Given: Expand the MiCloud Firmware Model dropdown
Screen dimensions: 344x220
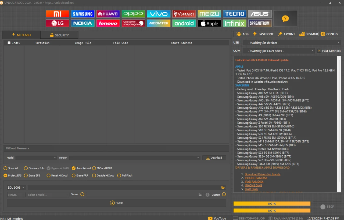Looking at the screenshot, I should pyautogui.click(x=36, y=158).
